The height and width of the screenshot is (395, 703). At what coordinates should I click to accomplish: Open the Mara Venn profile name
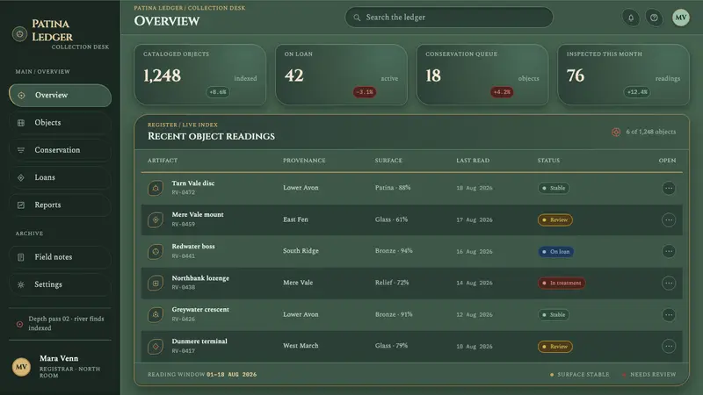click(59, 358)
